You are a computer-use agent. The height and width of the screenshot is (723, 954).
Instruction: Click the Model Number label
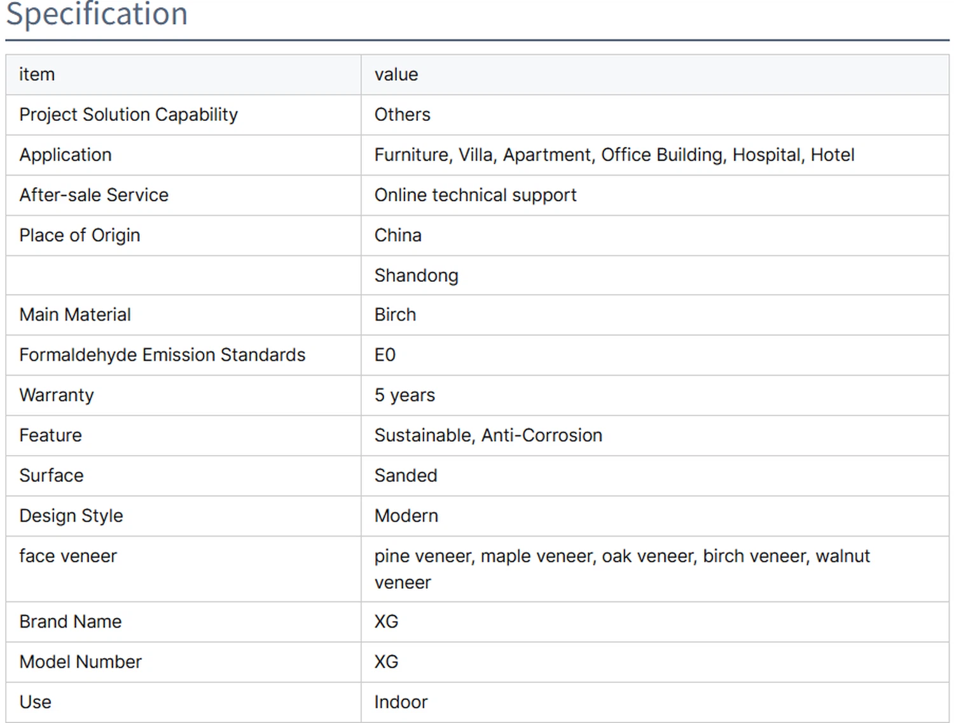[x=80, y=662]
